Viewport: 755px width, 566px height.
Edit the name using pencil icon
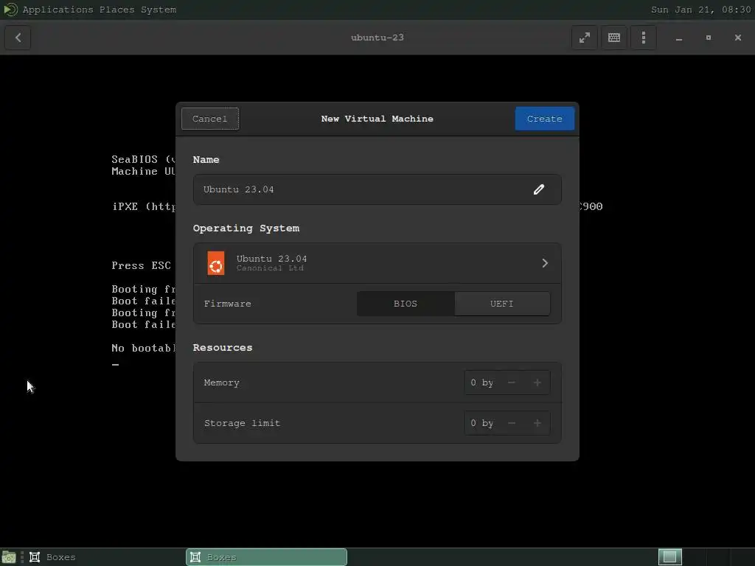point(539,189)
